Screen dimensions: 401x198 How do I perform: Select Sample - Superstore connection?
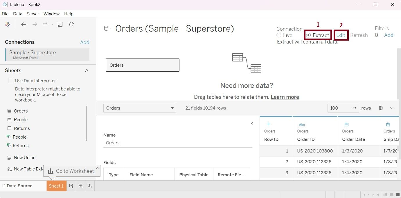pyautogui.click(x=47, y=55)
